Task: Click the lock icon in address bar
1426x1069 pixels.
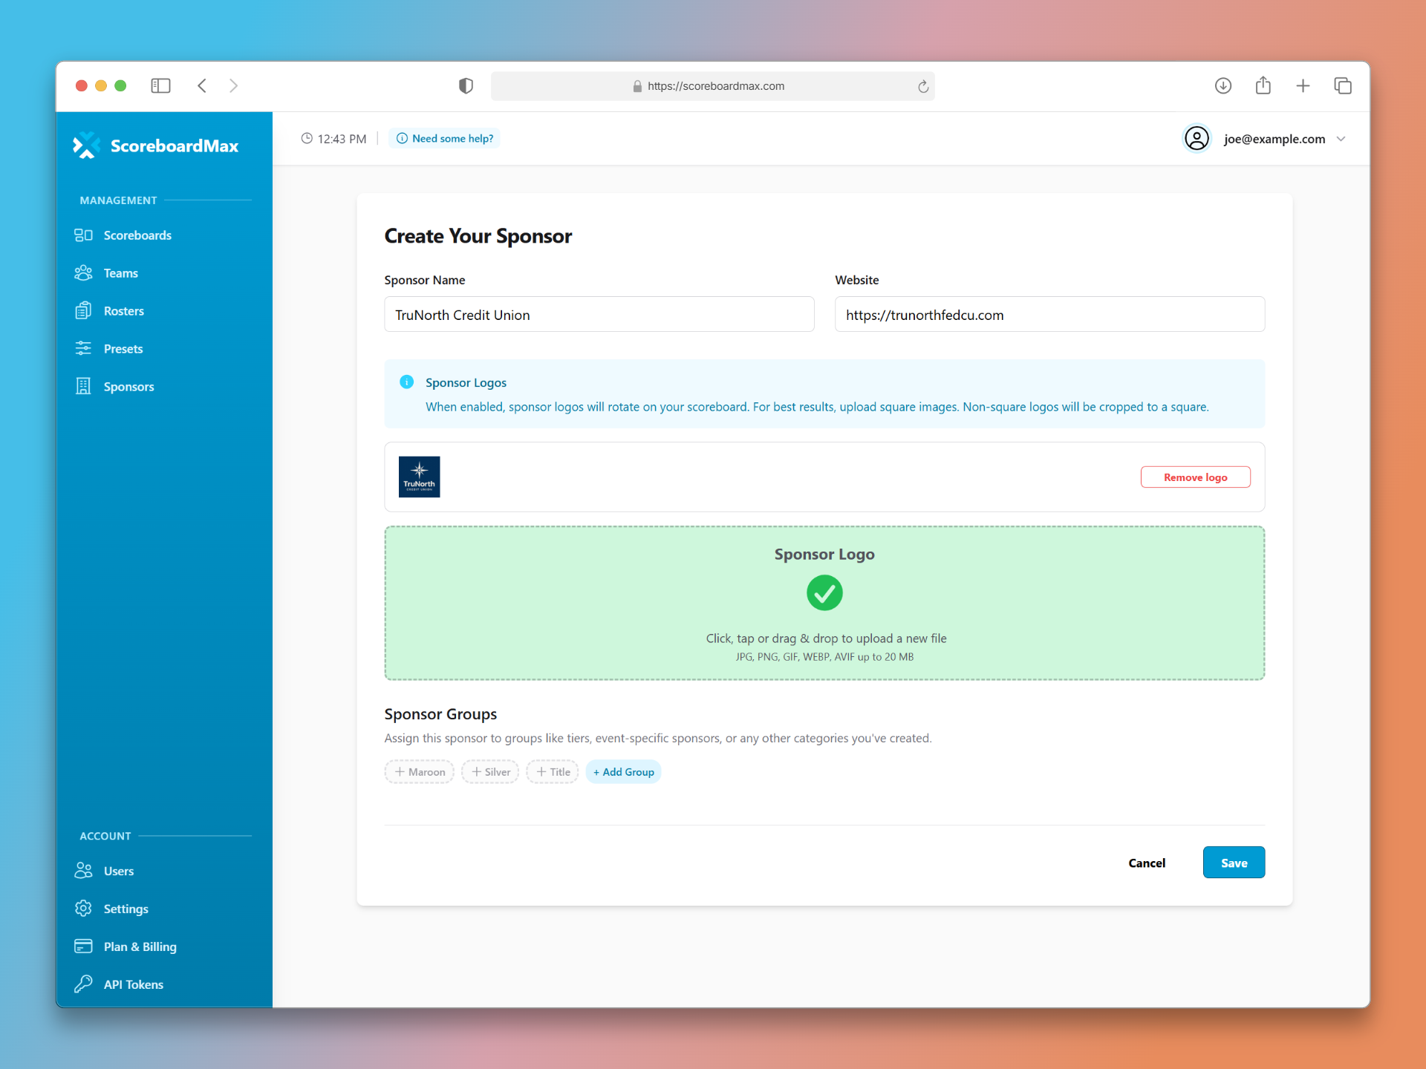Action: [x=637, y=86]
